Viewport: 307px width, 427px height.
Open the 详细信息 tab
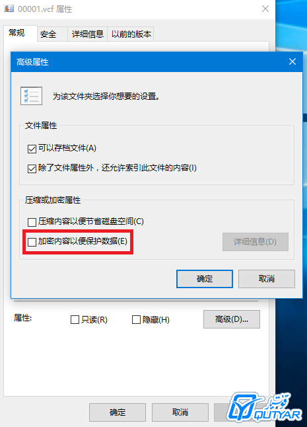coord(88,34)
